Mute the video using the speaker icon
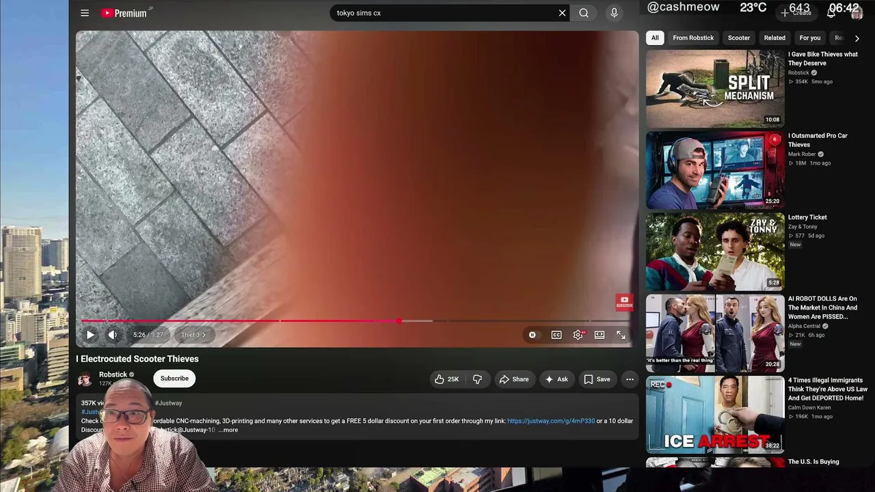This screenshot has width=875, height=492. (113, 335)
